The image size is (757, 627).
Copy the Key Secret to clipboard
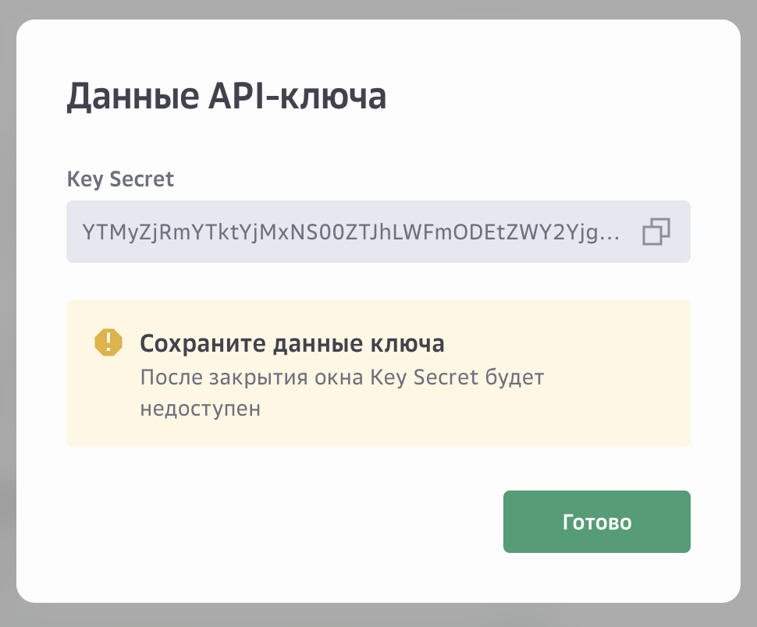(x=656, y=232)
